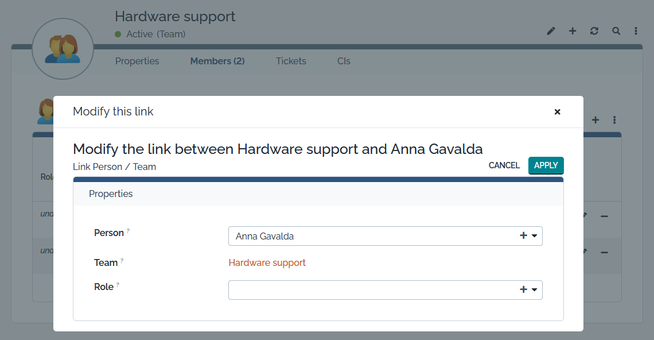The width and height of the screenshot is (654, 340).
Task: Click the refresh icon in header
Action: tap(594, 31)
